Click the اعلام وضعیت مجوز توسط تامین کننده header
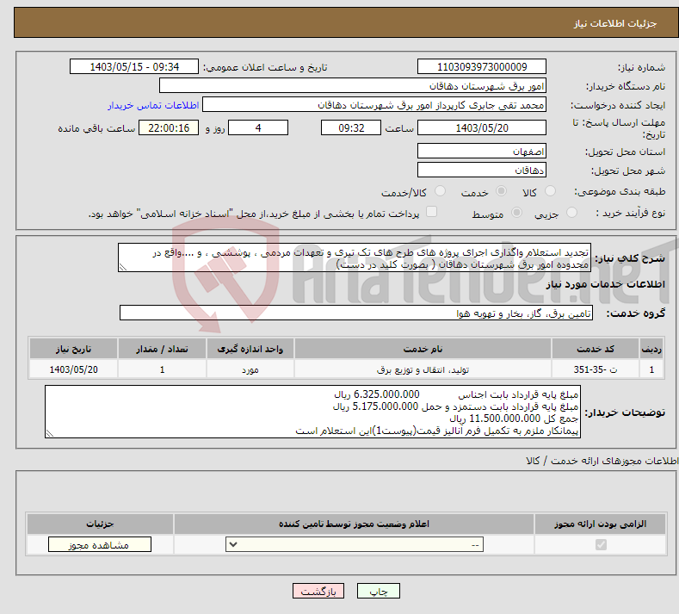 pos(354,524)
